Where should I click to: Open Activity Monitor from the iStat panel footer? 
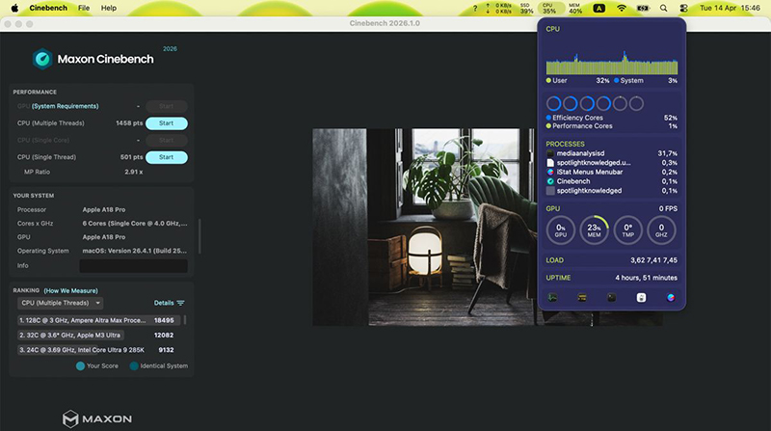click(554, 298)
